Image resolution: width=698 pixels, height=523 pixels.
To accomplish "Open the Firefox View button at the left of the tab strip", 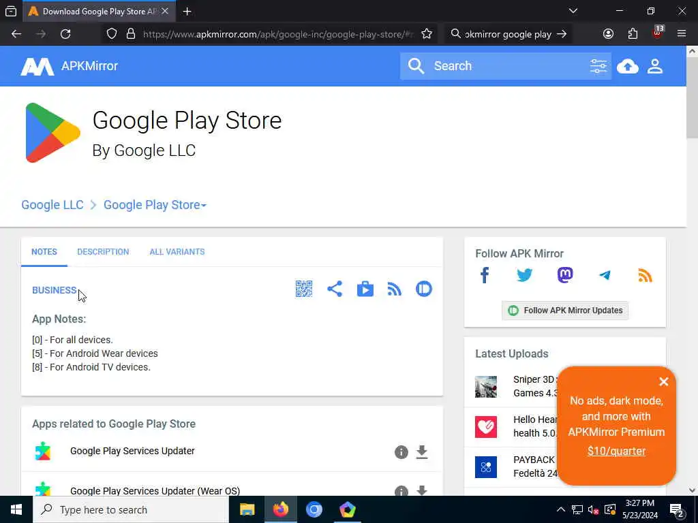I will (x=11, y=11).
